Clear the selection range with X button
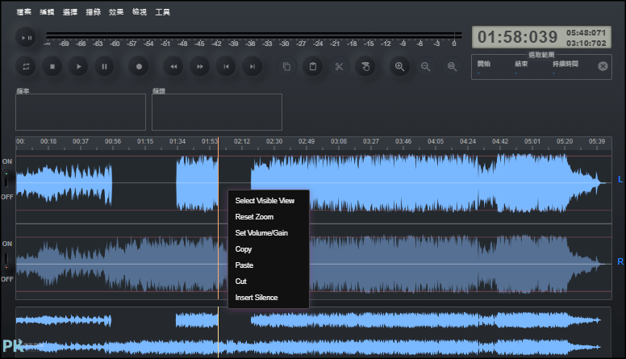This screenshot has width=626, height=359. [x=603, y=66]
